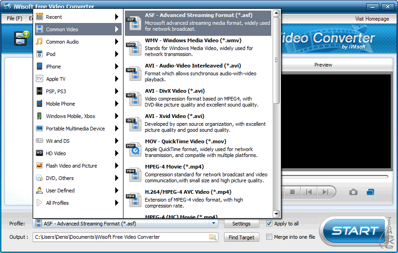The height and width of the screenshot is (253, 398).
Task: Click the fullscreen preview icon
Action: 370,192
